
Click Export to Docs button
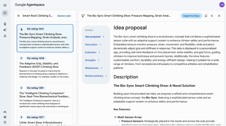tap(191, 16)
